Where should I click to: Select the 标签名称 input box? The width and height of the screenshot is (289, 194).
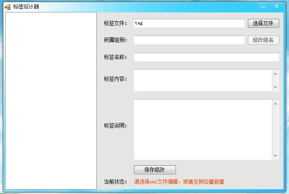click(x=206, y=57)
